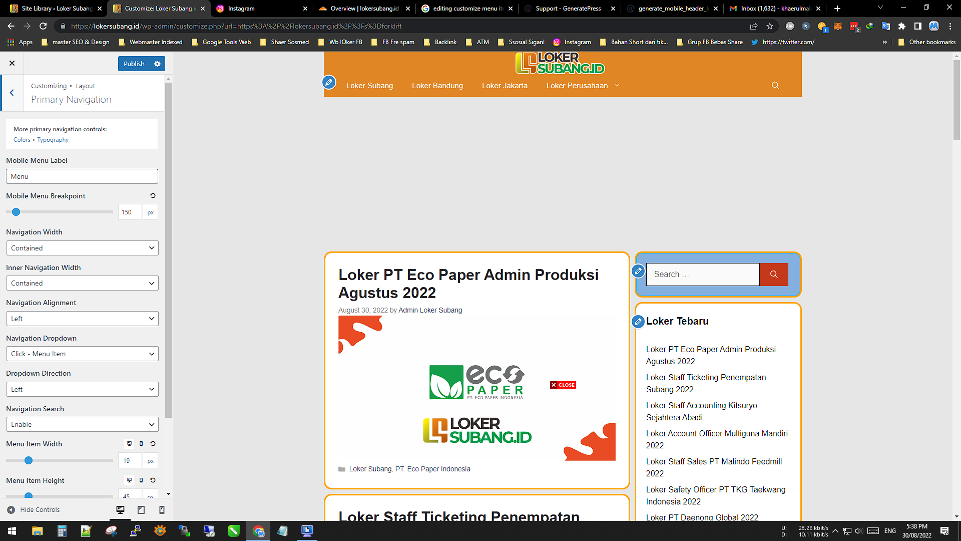
Task: Close the ad with the red CLOSE button
Action: coord(563,385)
